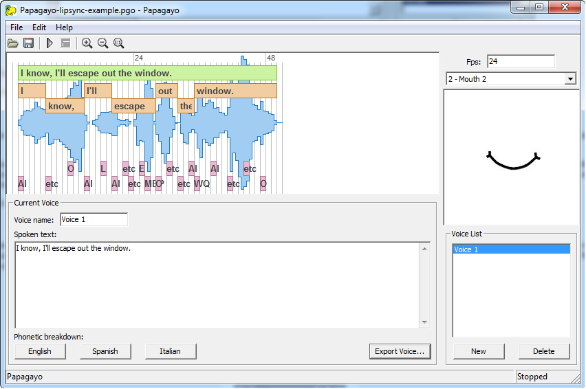Click the Export Voice button
This screenshot has height=389, width=586.
pos(400,351)
